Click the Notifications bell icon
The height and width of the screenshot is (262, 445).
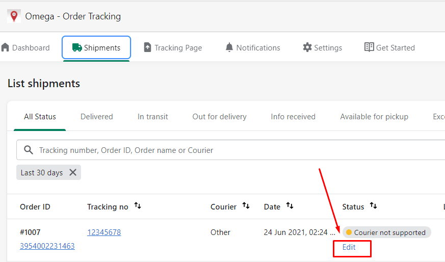(229, 47)
